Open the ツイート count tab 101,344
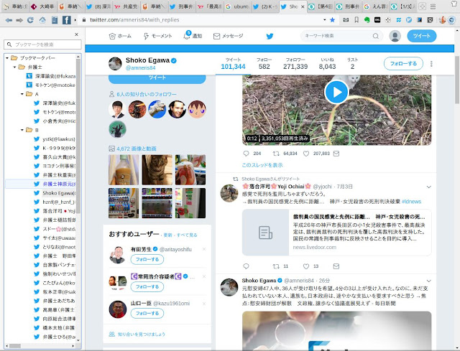 [233, 64]
